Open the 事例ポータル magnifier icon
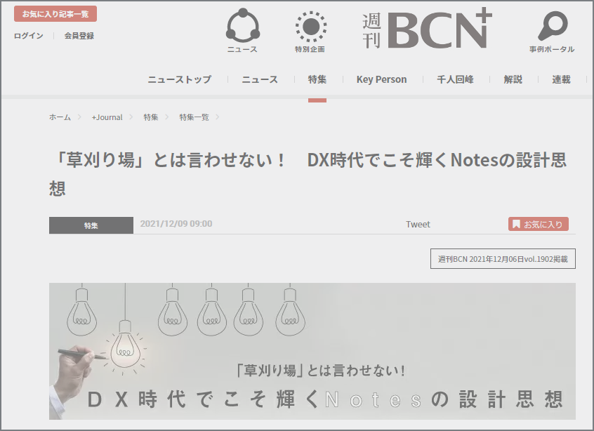The image size is (594, 431). click(553, 26)
